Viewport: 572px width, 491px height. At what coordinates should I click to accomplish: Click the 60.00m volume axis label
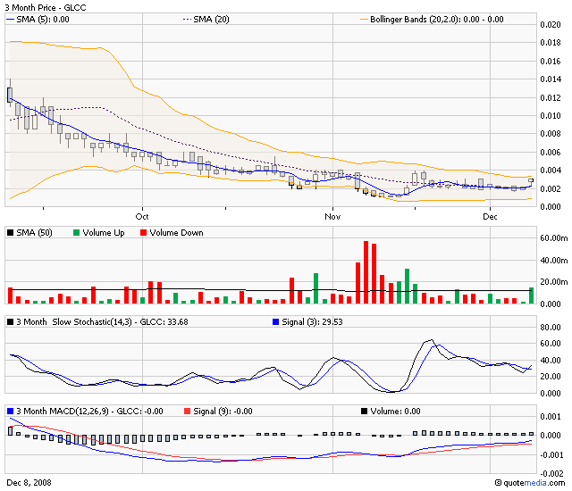coord(551,238)
